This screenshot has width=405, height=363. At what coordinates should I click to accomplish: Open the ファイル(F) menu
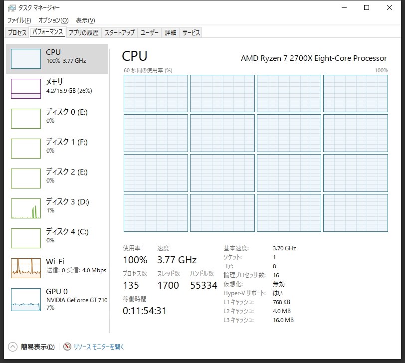click(x=19, y=20)
